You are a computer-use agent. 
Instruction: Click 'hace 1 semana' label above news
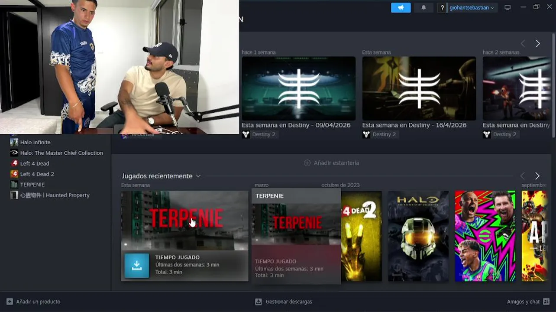259,52
